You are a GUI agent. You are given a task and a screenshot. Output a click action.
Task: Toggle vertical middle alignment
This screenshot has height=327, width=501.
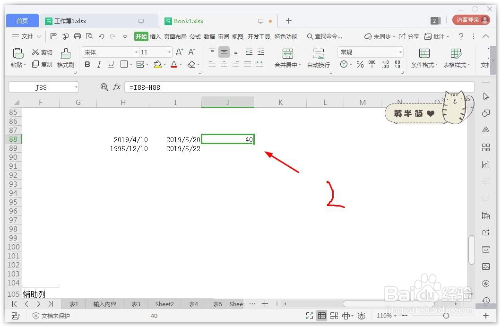[x=224, y=52]
